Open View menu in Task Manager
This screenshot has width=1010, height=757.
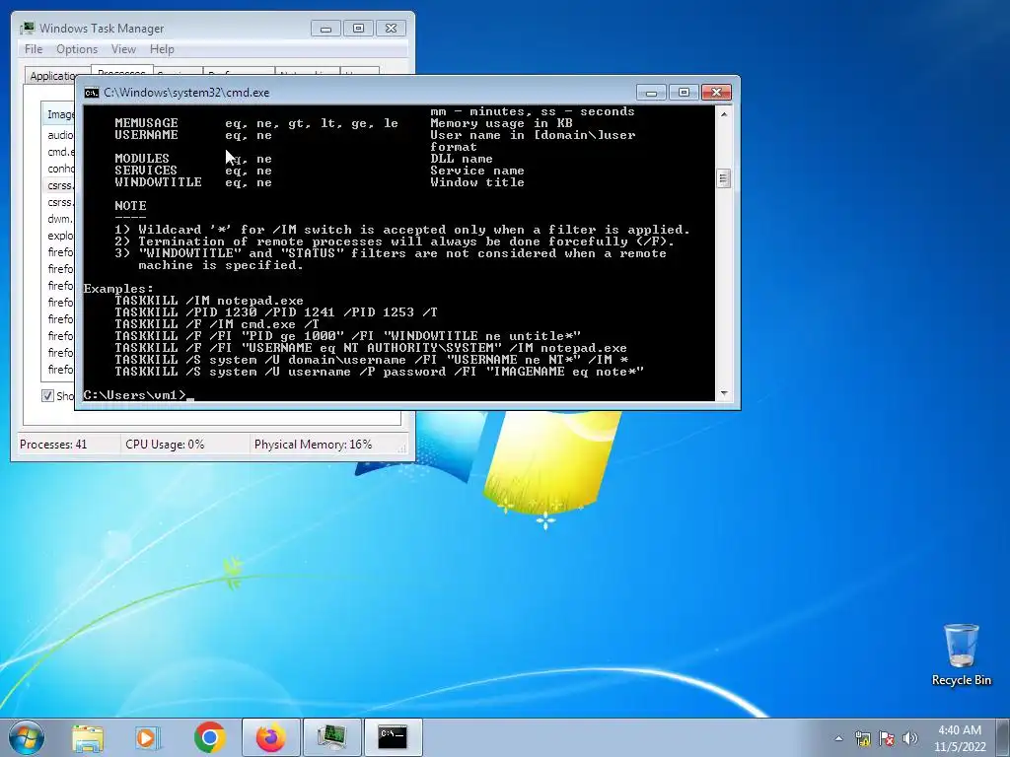point(123,49)
